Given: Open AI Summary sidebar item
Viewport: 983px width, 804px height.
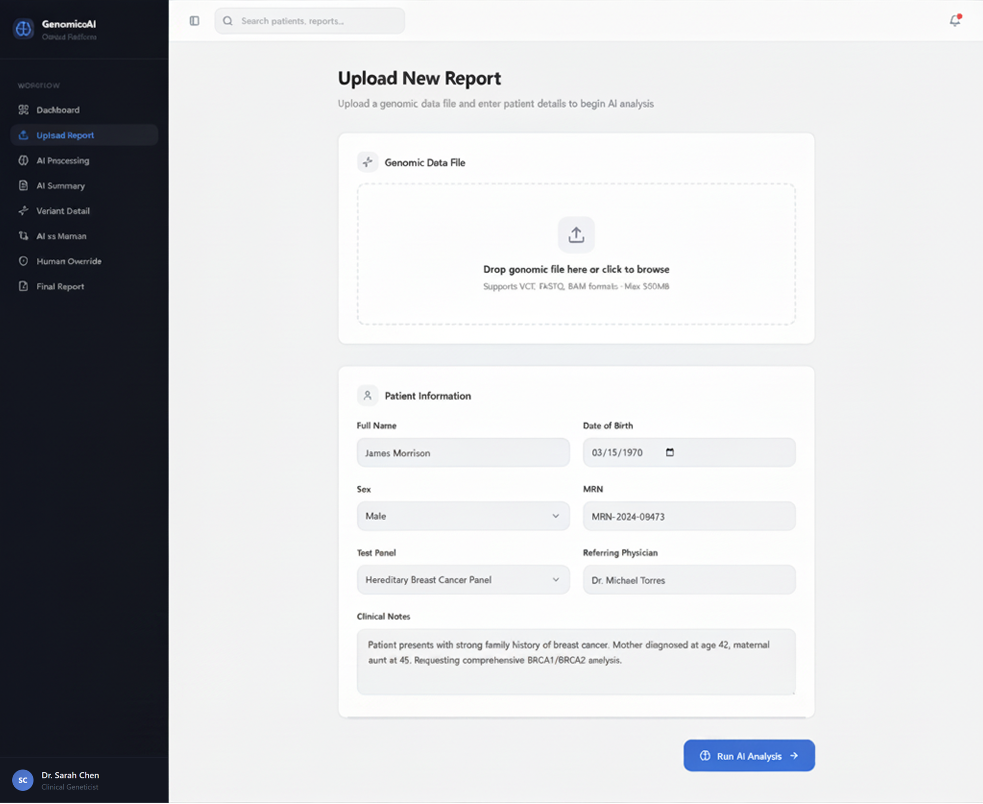Looking at the screenshot, I should [84, 185].
